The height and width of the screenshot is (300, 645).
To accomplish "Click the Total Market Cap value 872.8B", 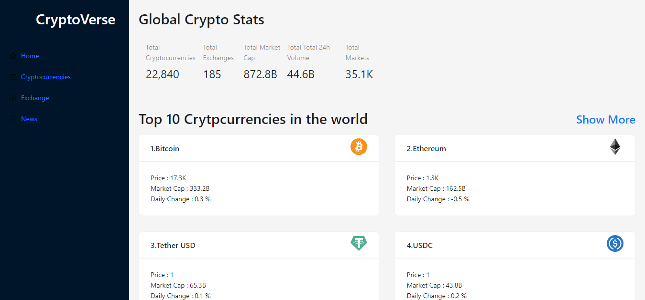I will point(261,74).
